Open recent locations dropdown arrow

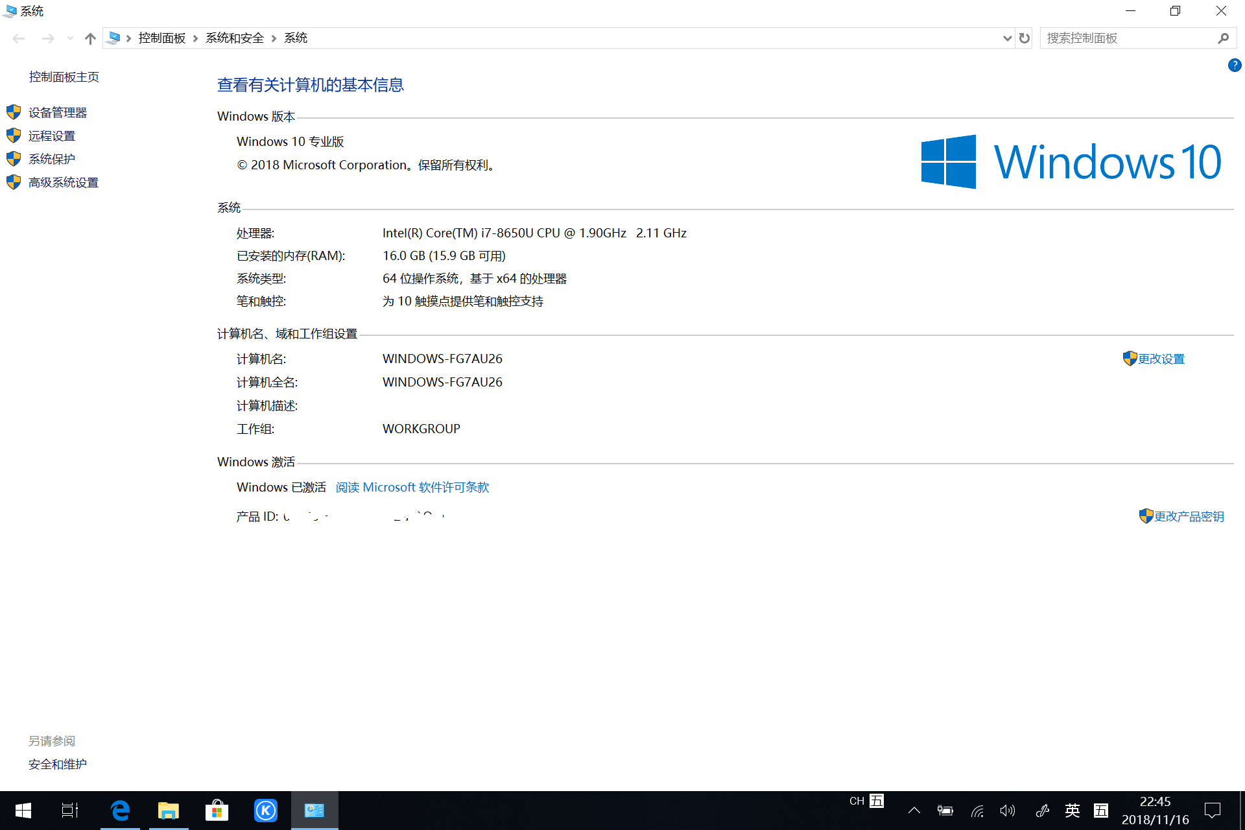70,38
